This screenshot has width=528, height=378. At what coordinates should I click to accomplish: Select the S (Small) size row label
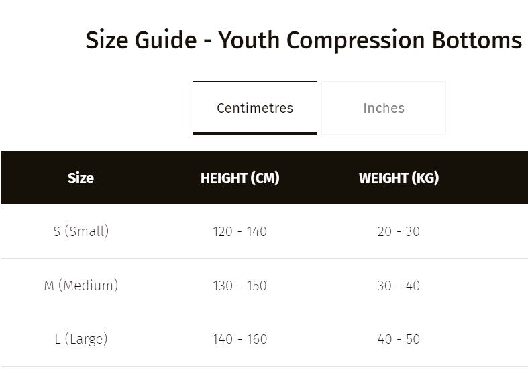81,231
